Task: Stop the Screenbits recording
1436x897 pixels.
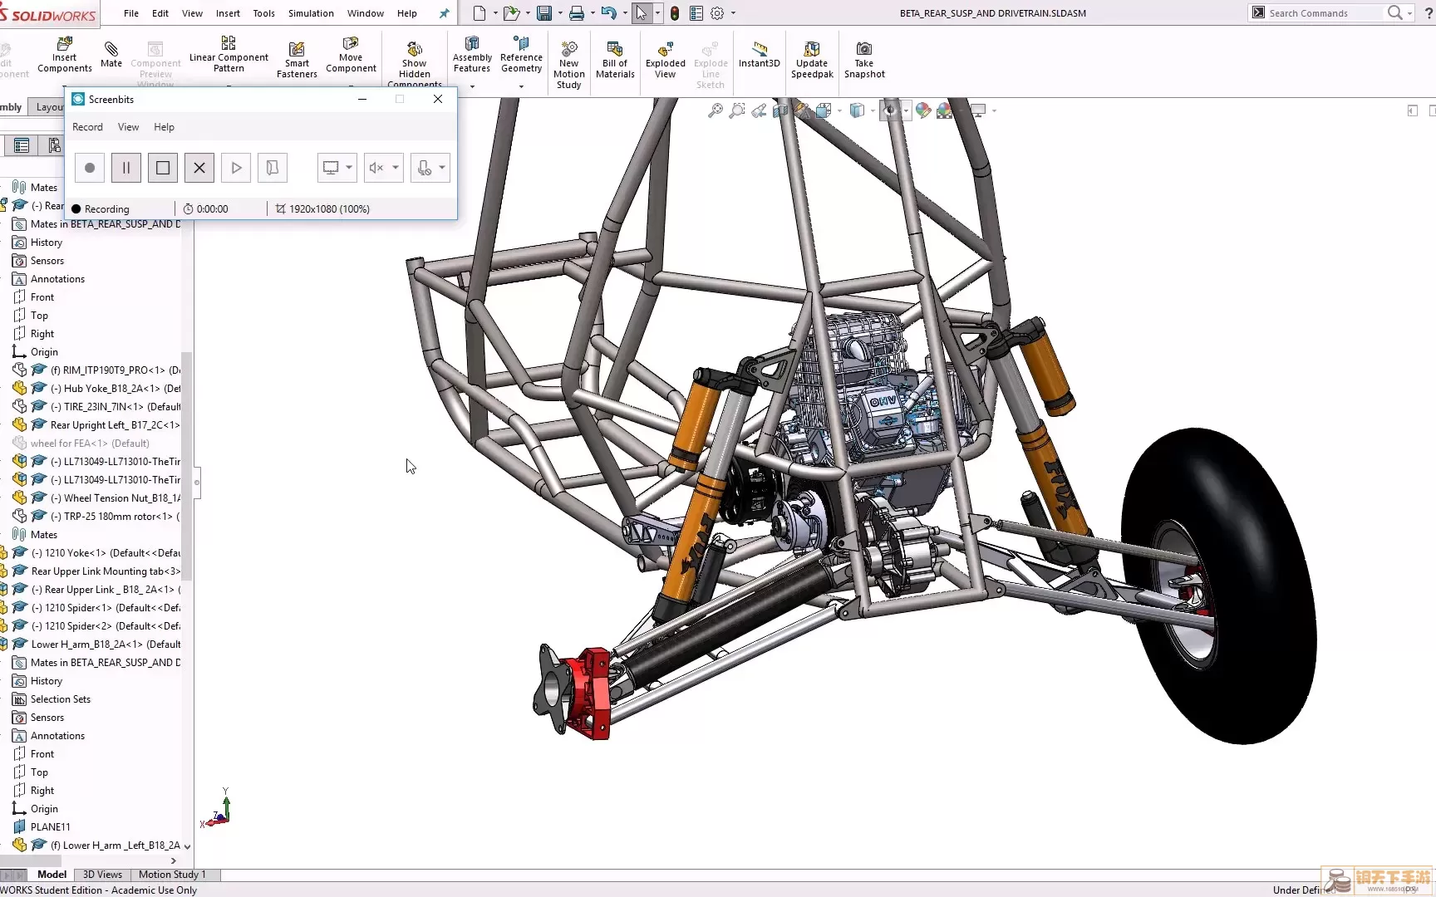Action: pyautogui.click(x=163, y=168)
